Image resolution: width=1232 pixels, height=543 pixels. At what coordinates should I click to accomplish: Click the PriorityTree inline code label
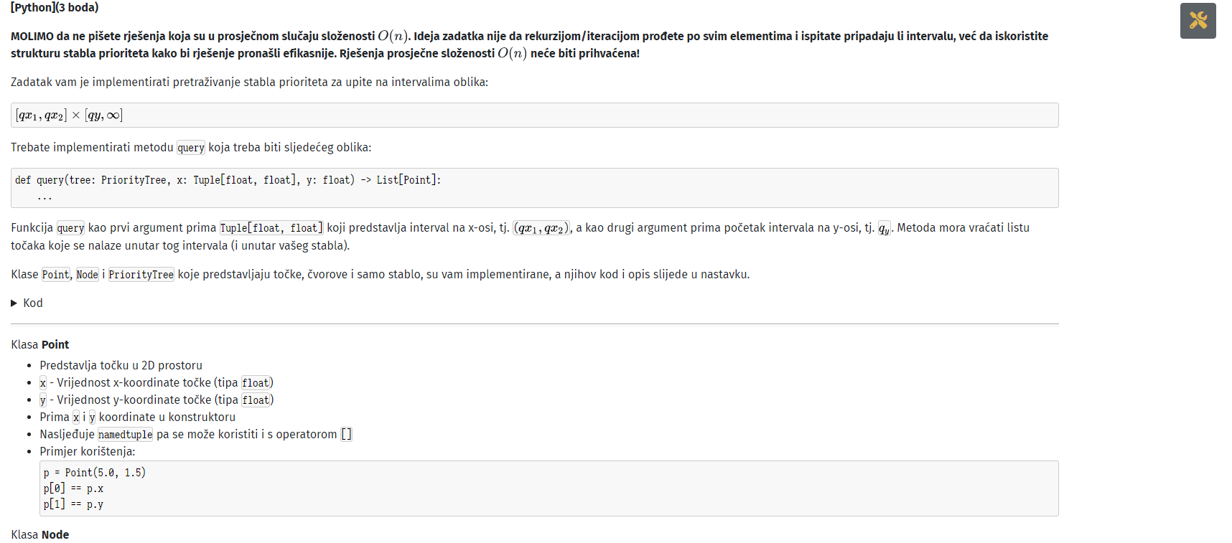coord(141,275)
